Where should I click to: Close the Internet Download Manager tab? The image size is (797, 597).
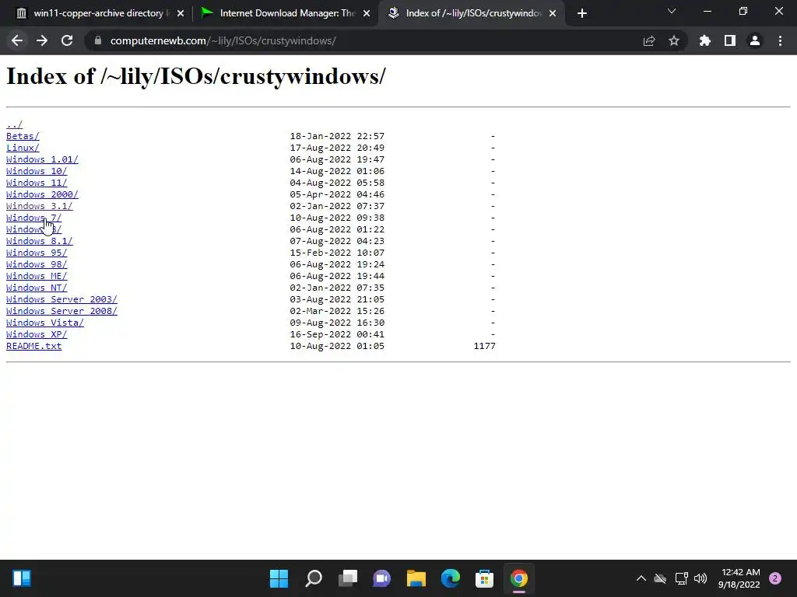pos(367,13)
